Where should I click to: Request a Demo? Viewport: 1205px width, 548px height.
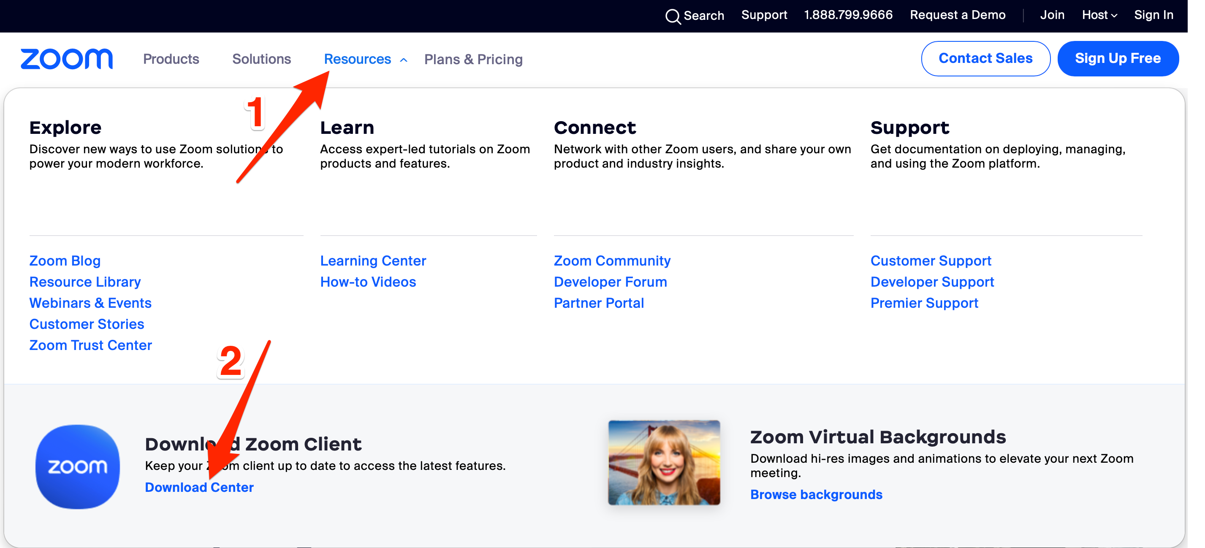click(x=958, y=14)
